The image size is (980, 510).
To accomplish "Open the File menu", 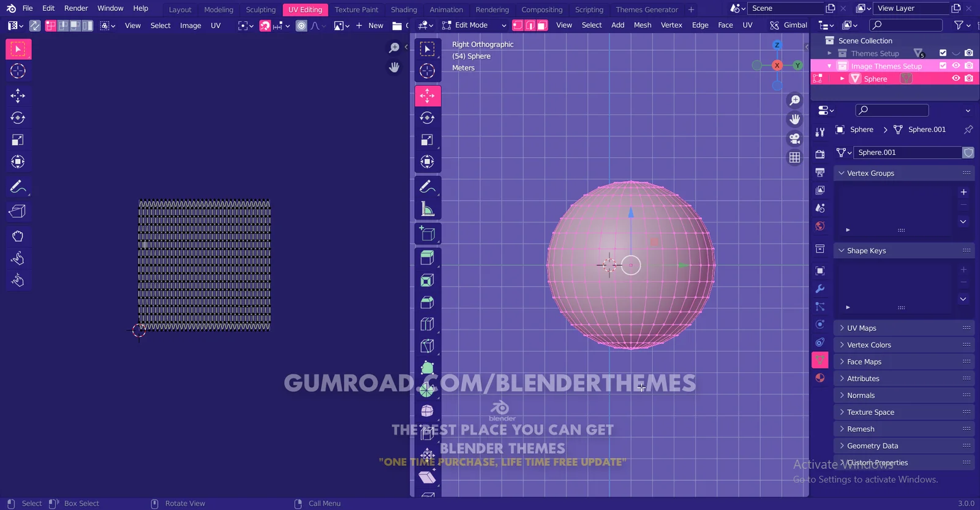I will click(28, 9).
